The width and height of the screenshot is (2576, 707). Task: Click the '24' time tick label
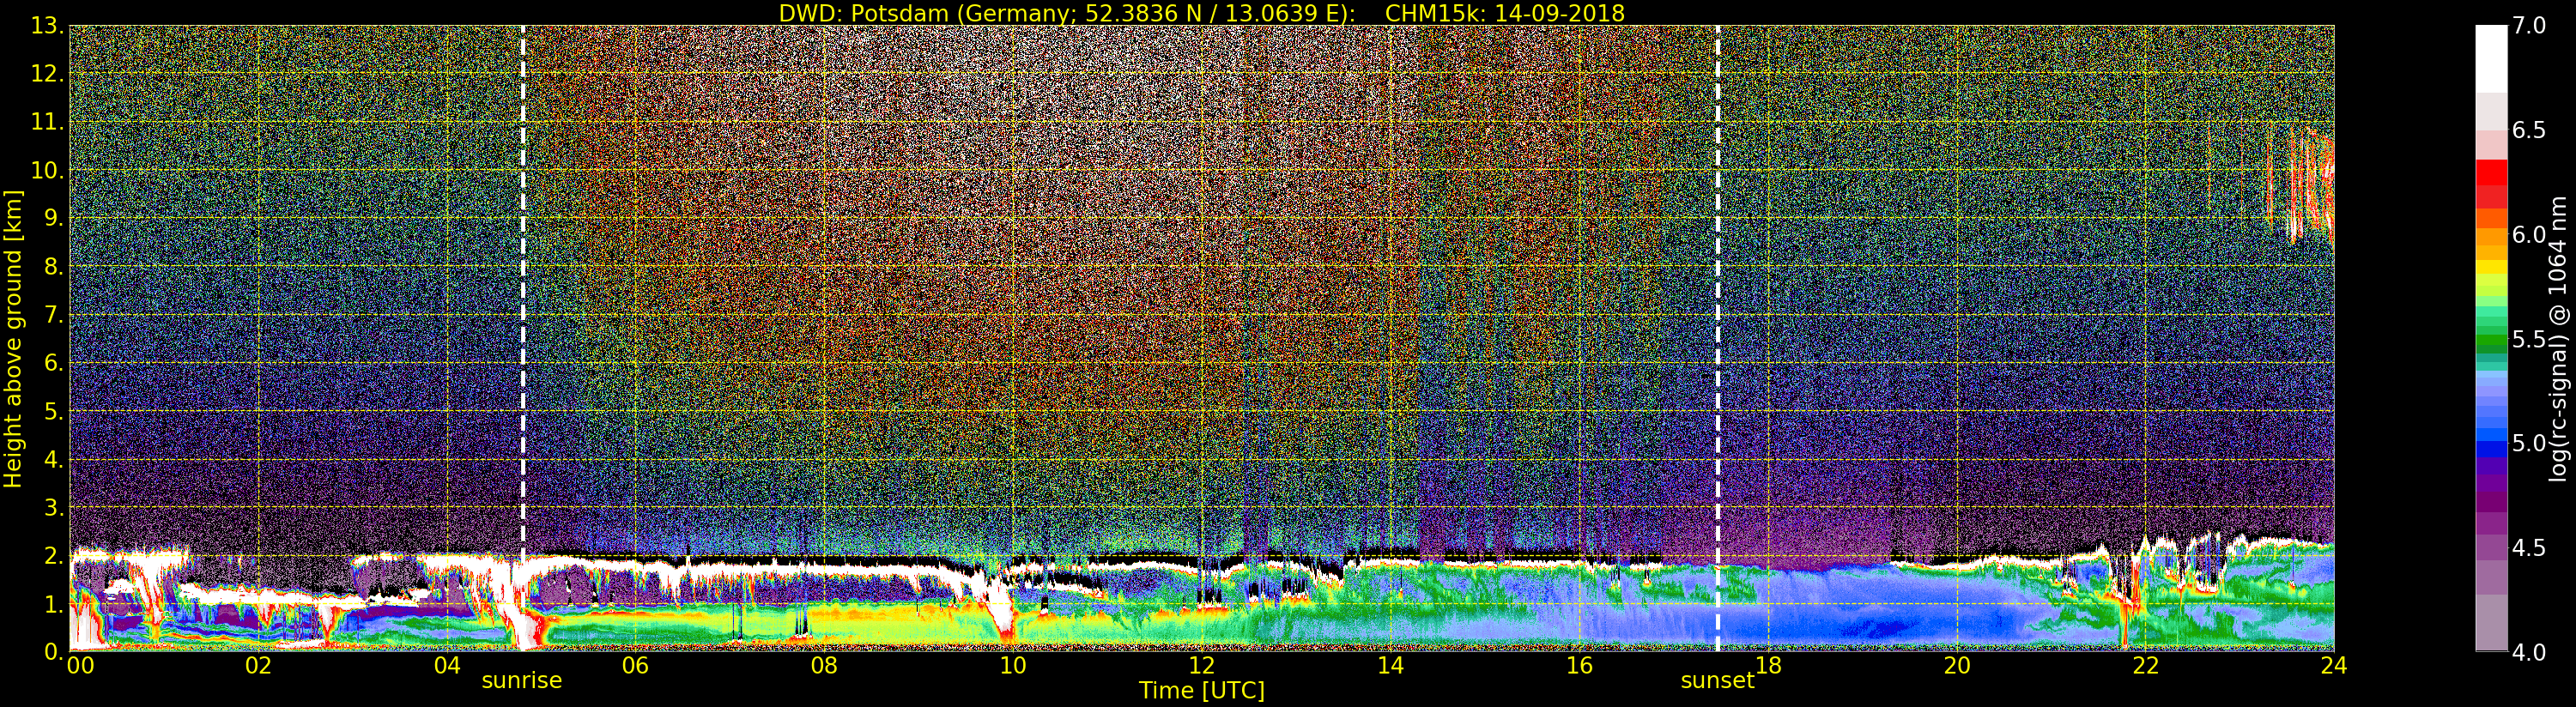[x=2334, y=665]
